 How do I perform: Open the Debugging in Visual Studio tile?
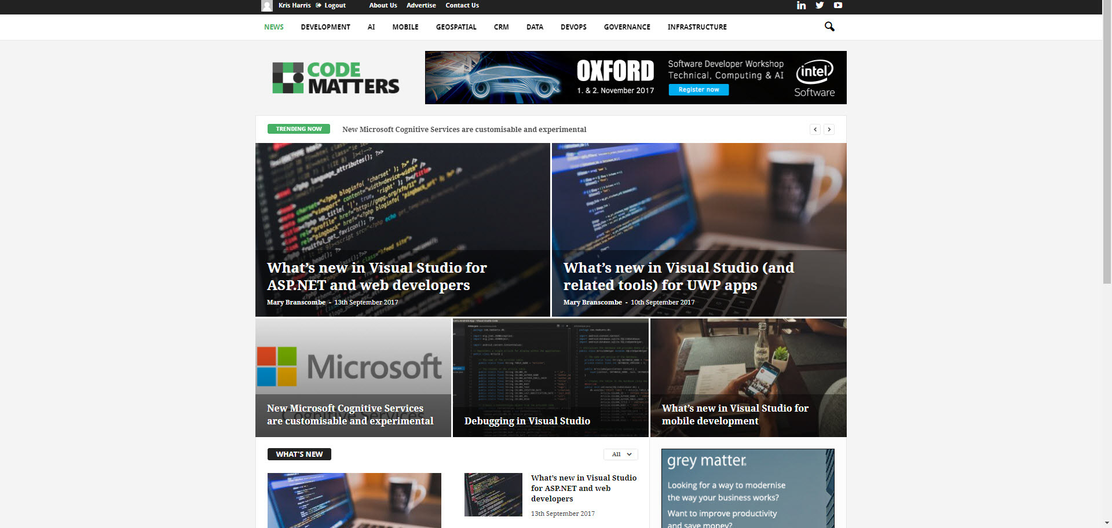coord(550,377)
